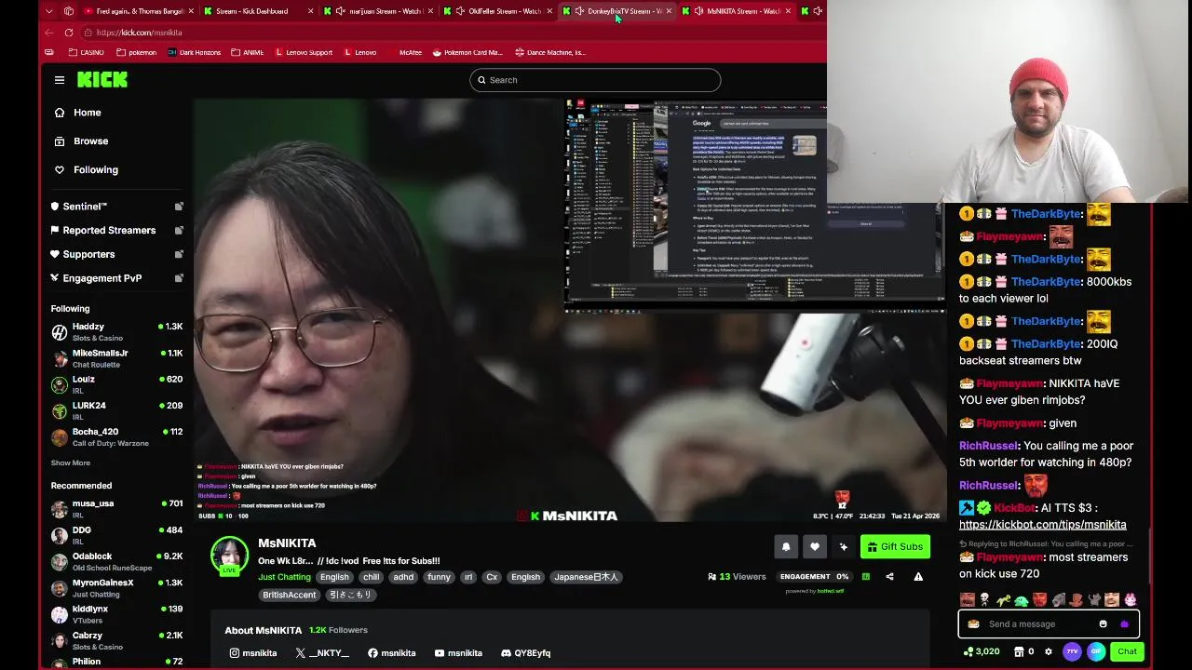1192x670 pixels.
Task: Open the YouTube msnikita link
Action: pos(458,653)
